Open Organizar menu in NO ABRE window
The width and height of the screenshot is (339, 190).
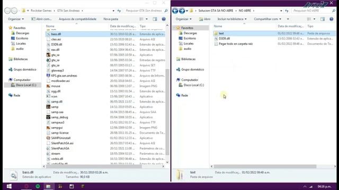184,19
